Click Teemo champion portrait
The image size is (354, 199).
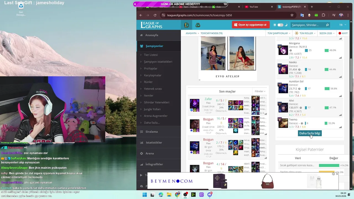click(283, 123)
